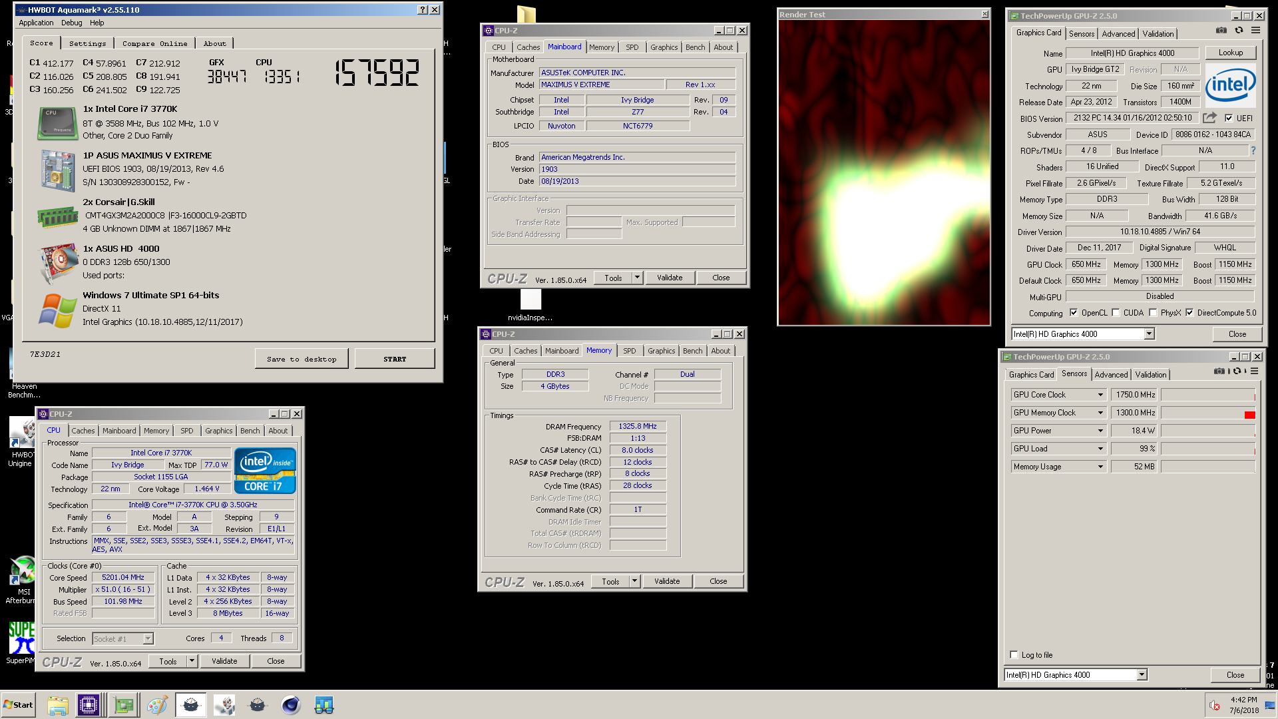The image size is (1278, 719).
Task: Expand Tools dropdown arrow in CPU-Z Mainboard window
Action: pos(637,278)
